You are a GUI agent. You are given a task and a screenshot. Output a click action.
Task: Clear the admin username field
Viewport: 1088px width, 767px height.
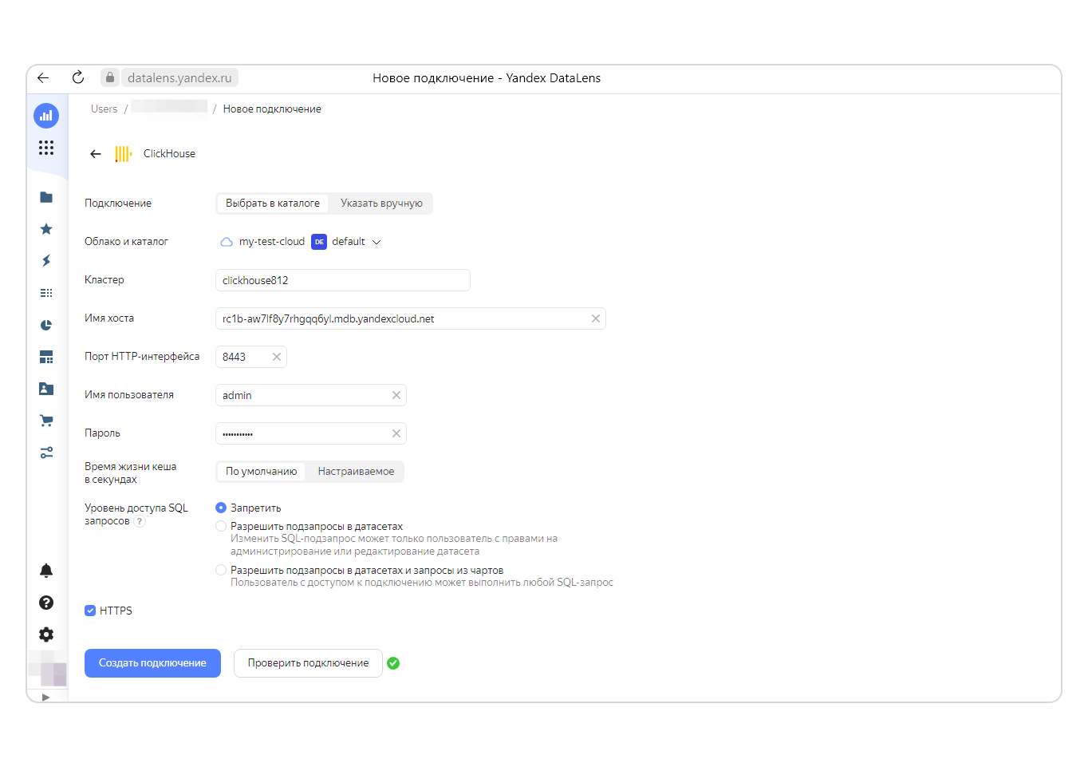pyautogui.click(x=396, y=395)
